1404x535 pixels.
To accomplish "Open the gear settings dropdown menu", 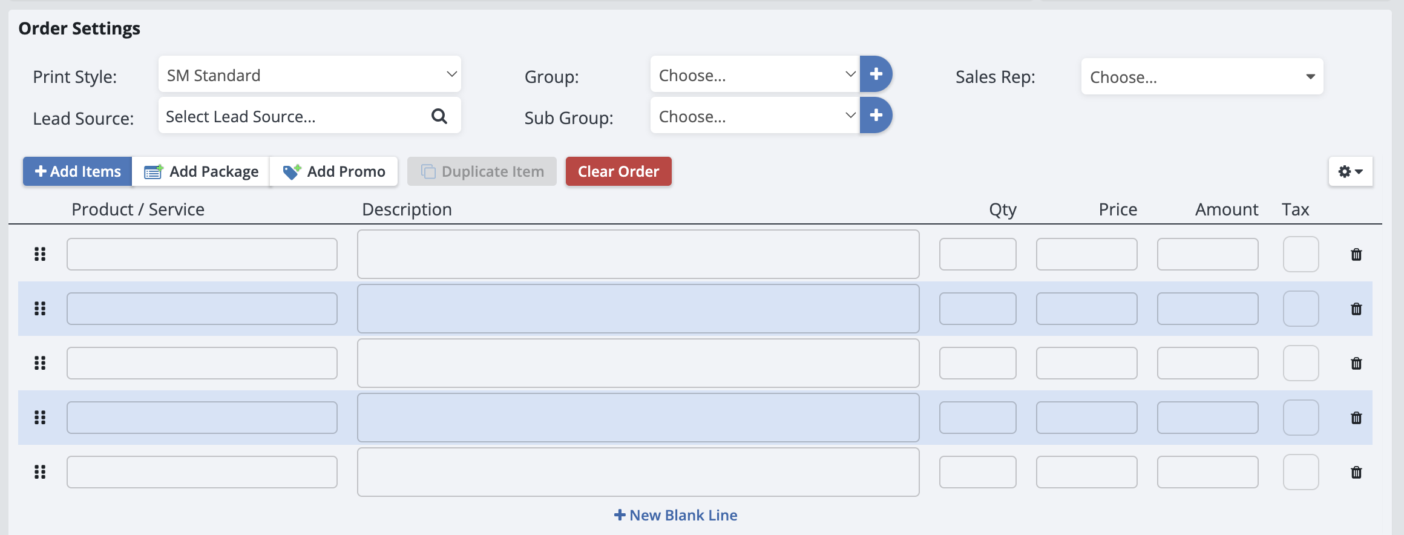I will pos(1350,172).
